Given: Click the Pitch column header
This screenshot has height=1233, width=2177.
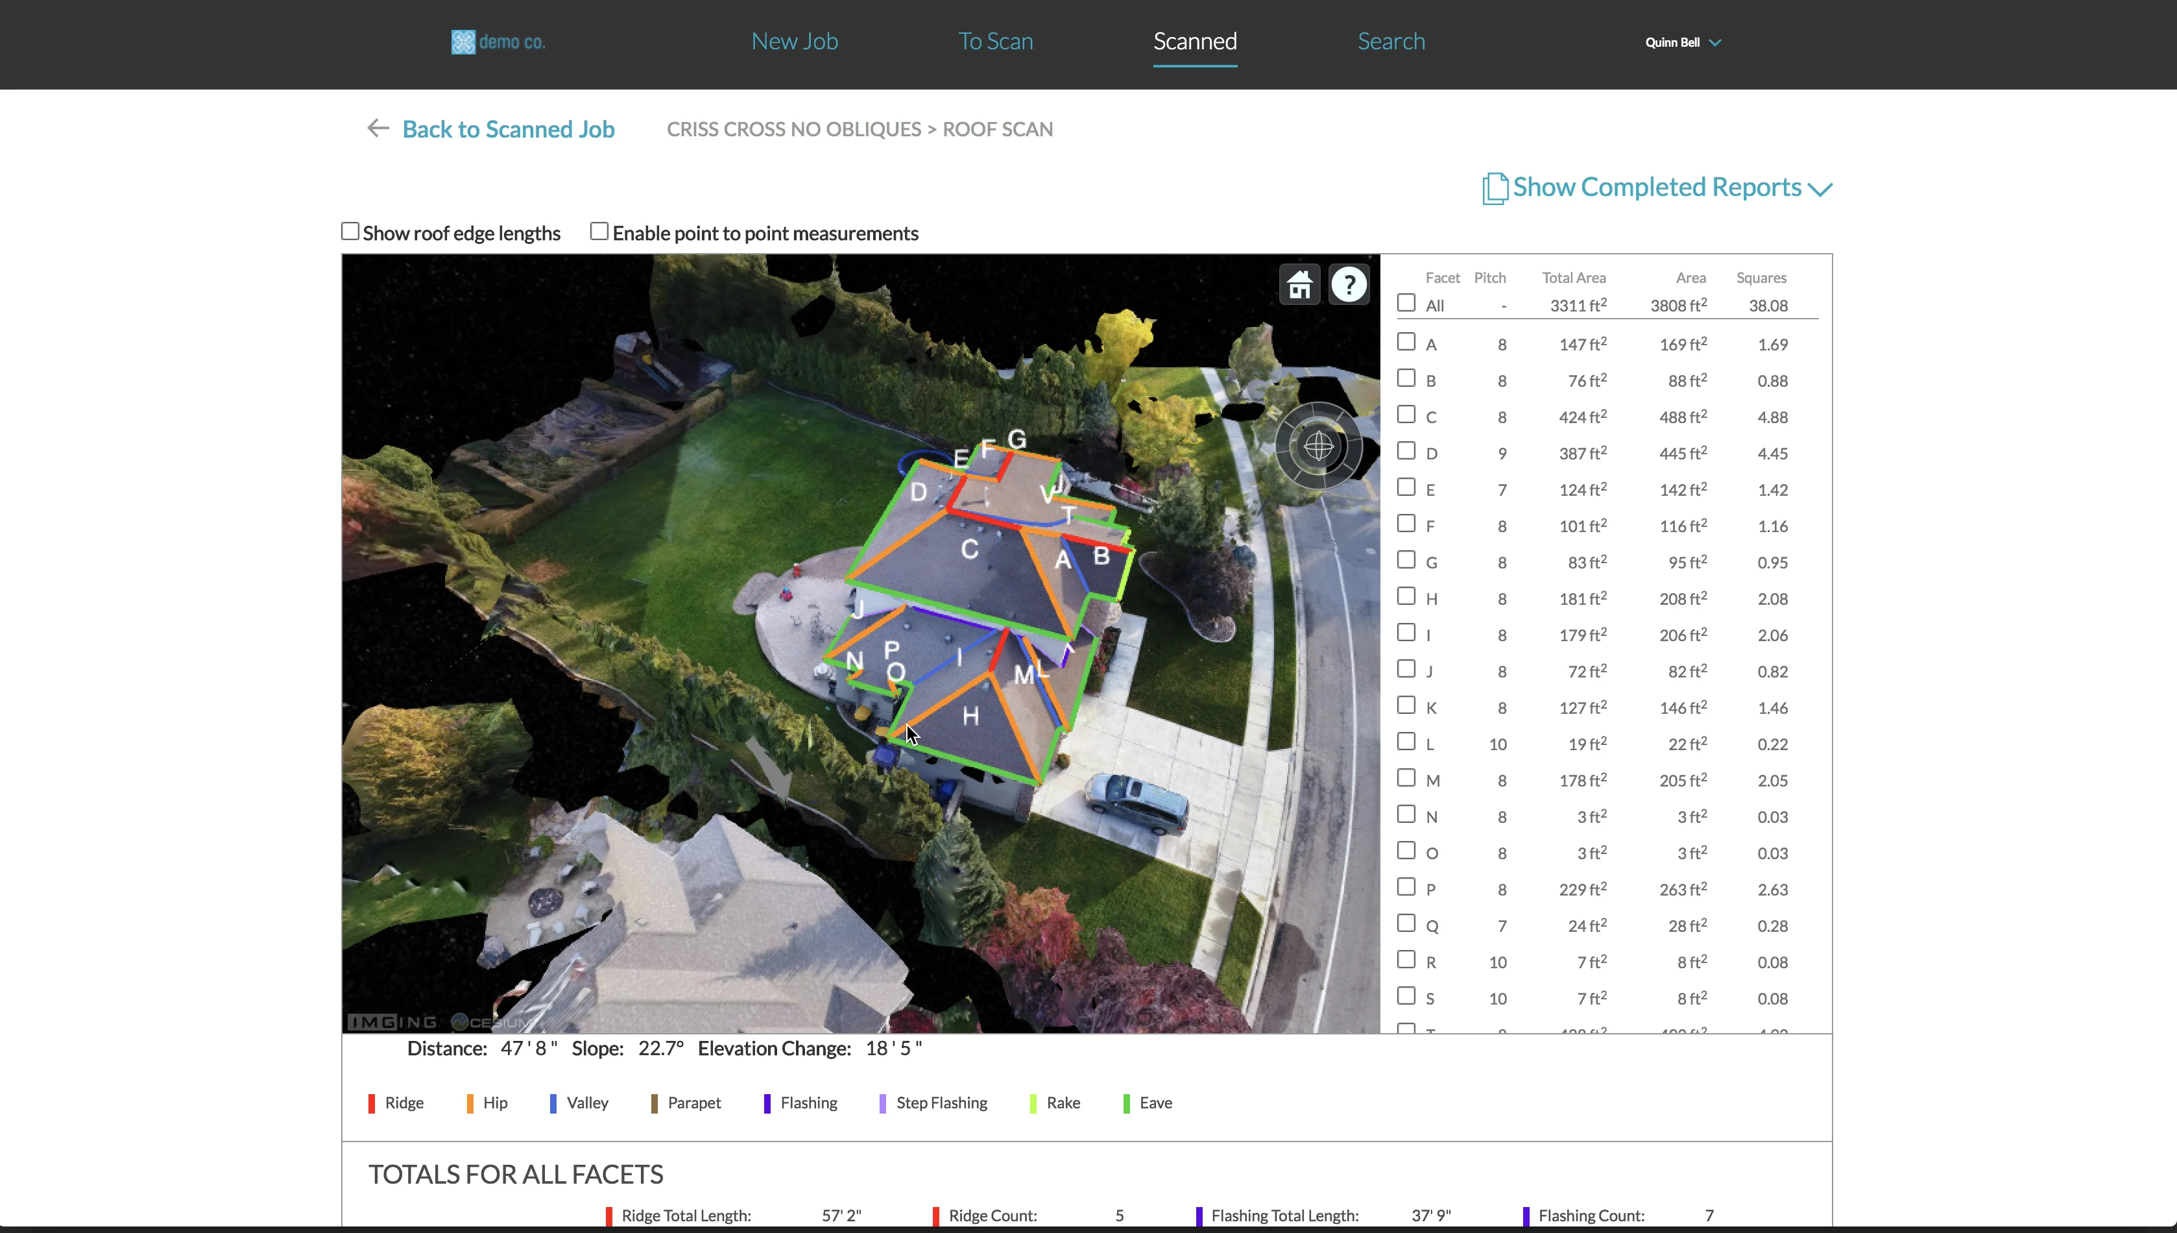Looking at the screenshot, I should 1489,278.
